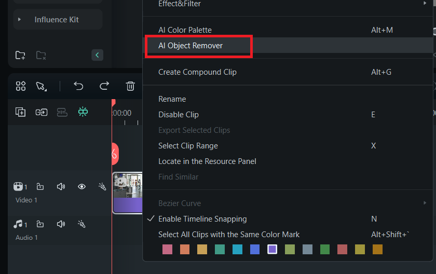This screenshot has width=436, height=274.
Task: Click the trash delete icon
Action: pyautogui.click(x=131, y=86)
